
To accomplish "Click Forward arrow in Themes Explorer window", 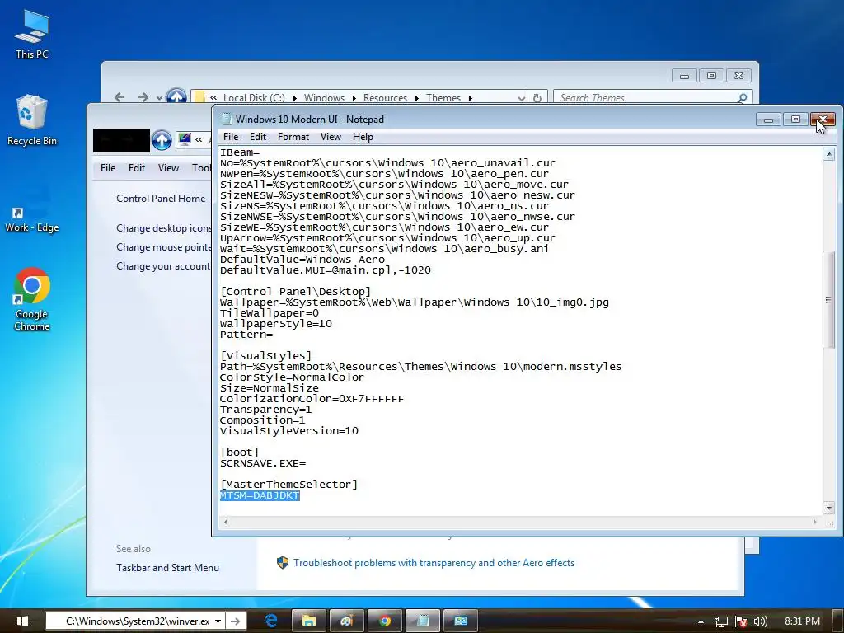I will [x=143, y=97].
